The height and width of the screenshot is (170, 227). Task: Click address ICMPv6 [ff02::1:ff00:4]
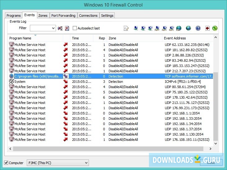[x=183, y=82]
